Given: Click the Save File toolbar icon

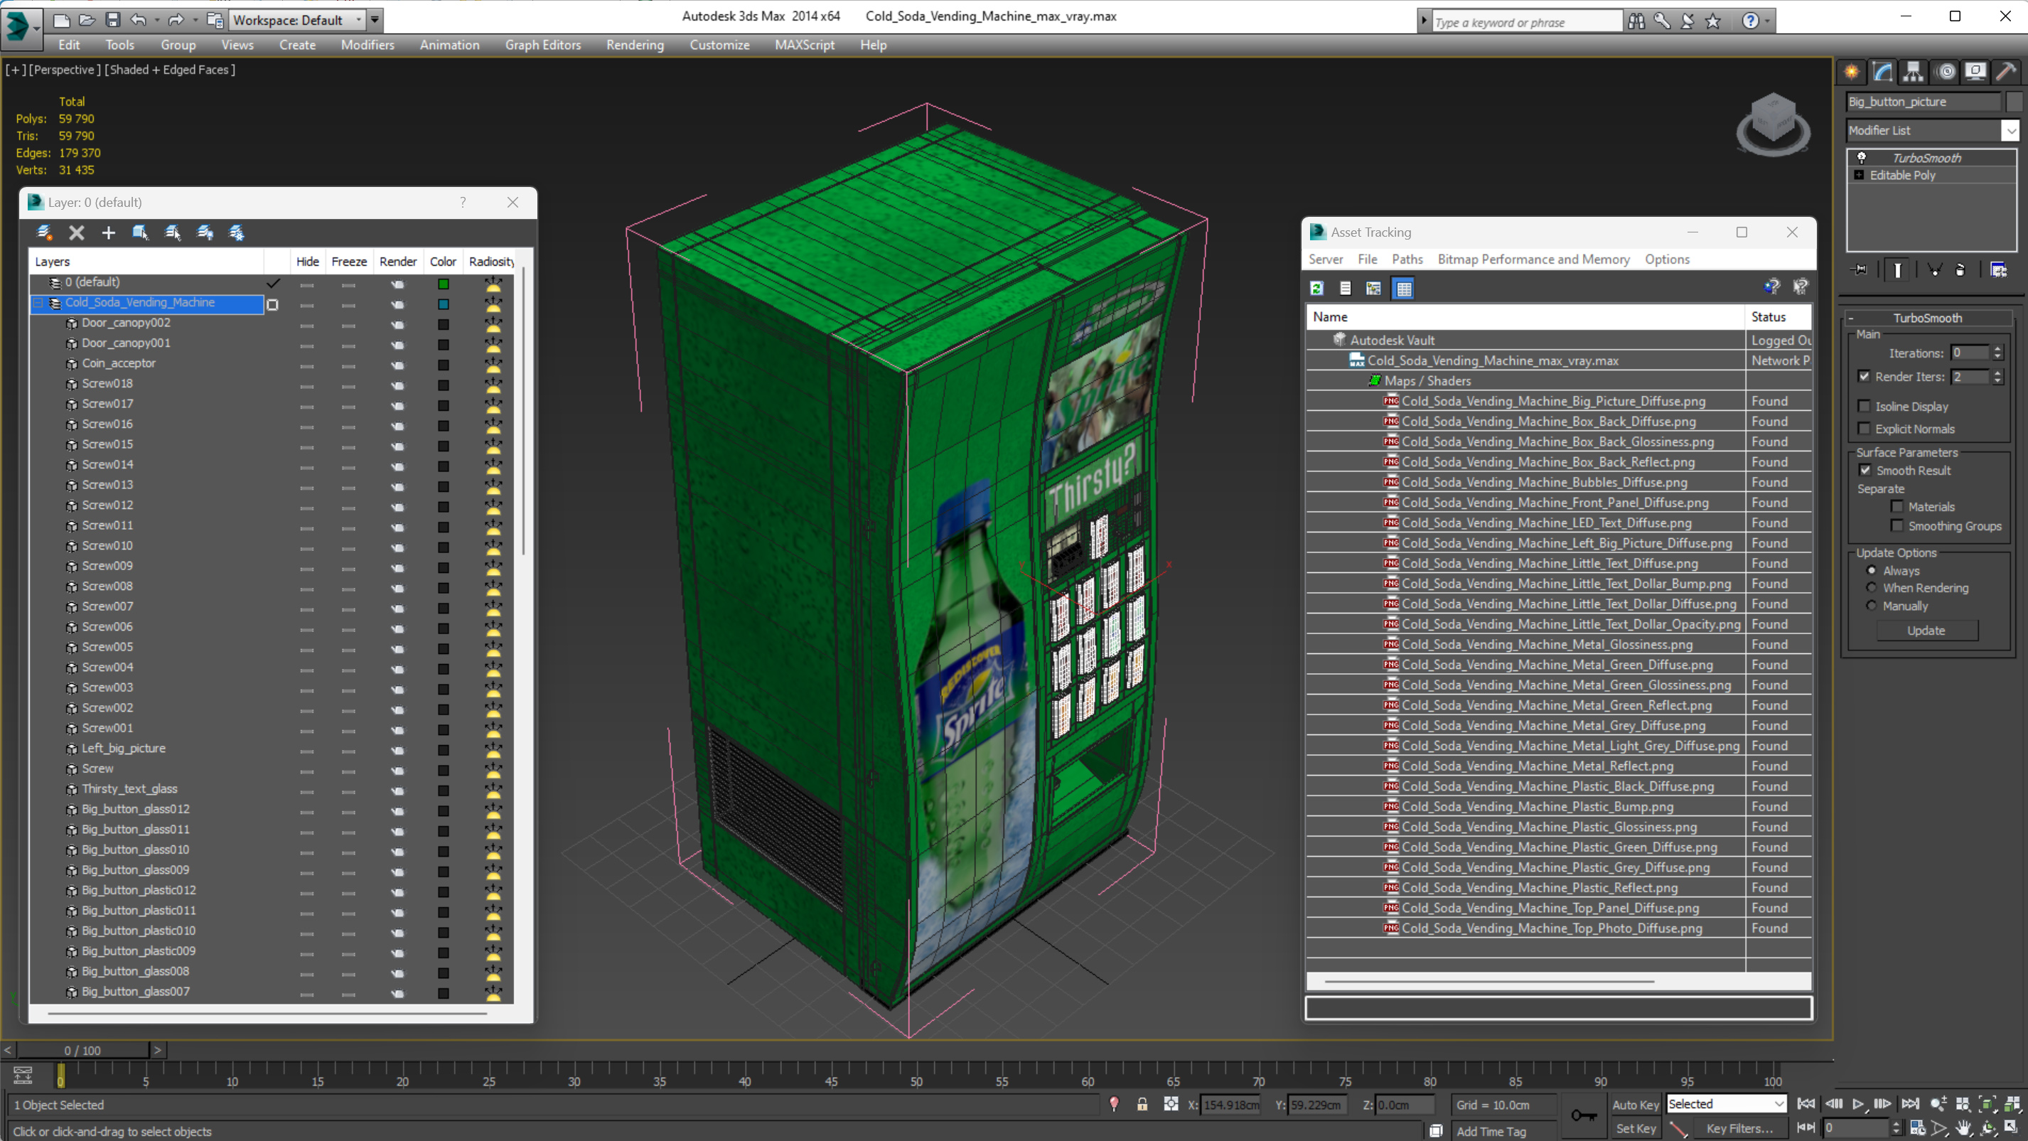Looking at the screenshot, I should [112, 20].
